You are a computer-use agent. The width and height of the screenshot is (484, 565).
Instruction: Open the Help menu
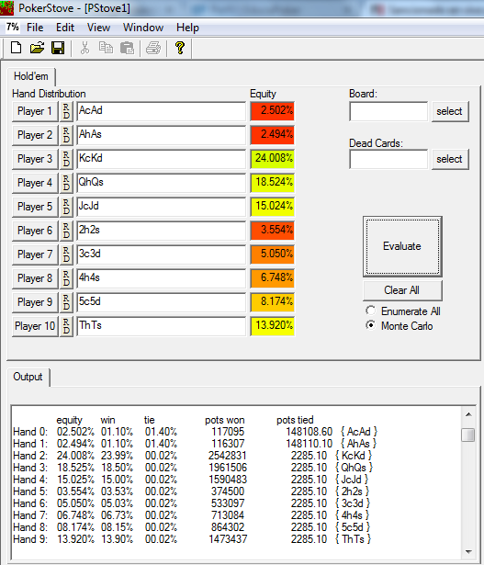click(187, 28)
